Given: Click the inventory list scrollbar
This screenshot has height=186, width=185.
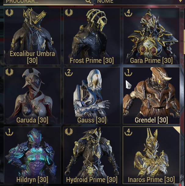Looking at the screenshot, I should click(x=184, y=42).
